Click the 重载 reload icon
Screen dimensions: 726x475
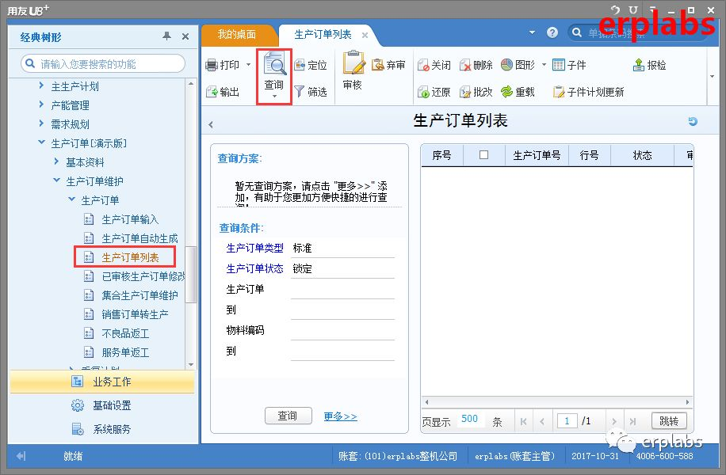click(507, 92)
